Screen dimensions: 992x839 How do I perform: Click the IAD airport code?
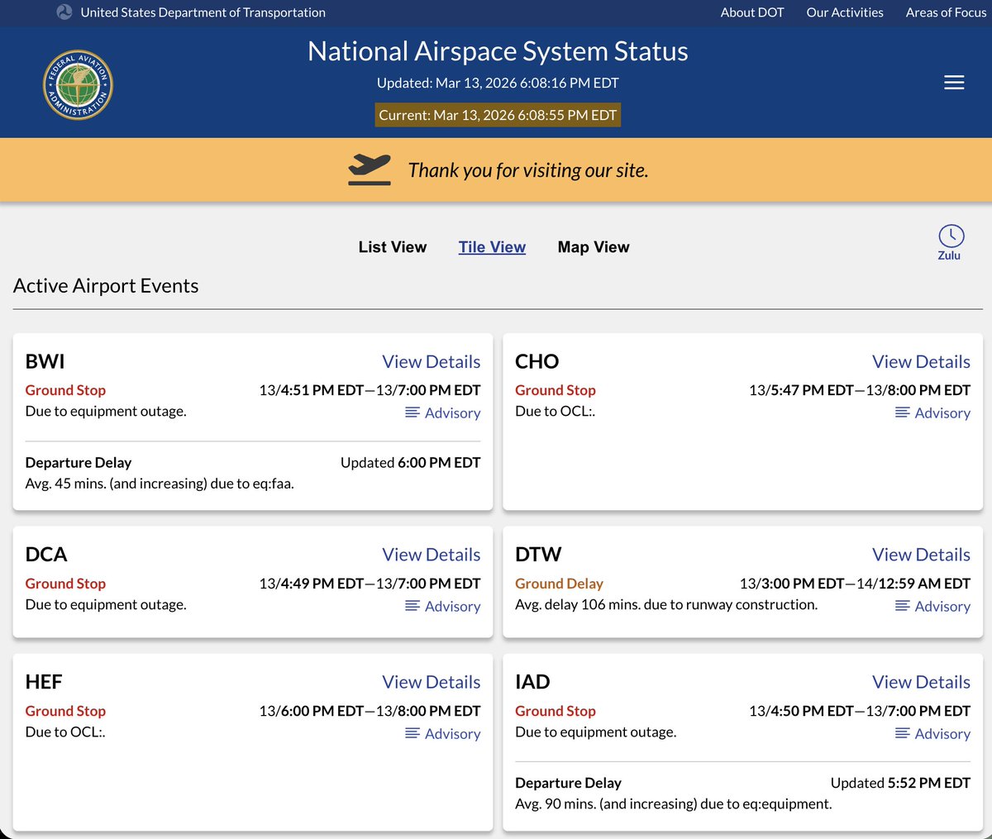point(532,682)
